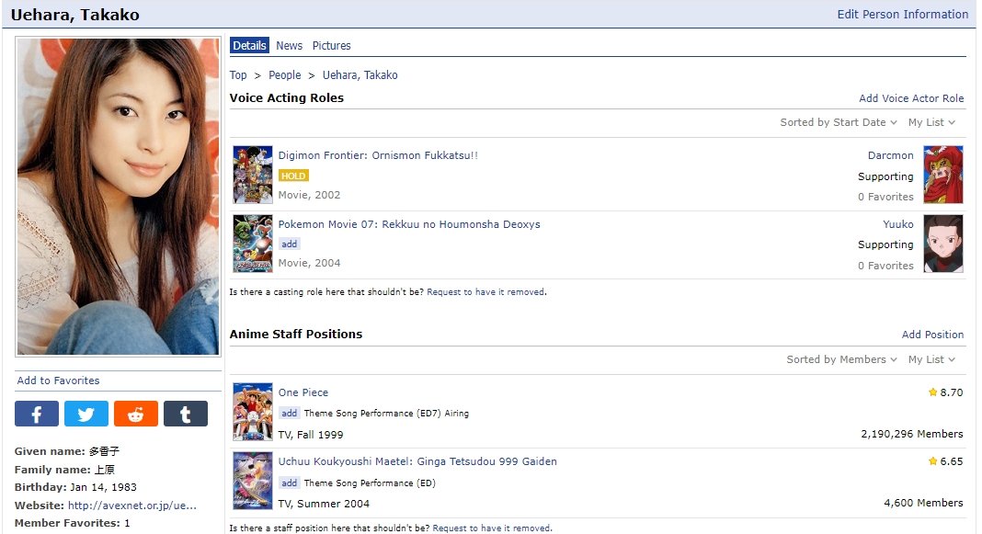Share profile on Tumblr
Viewport: 982px width, 534px height.
186,414
